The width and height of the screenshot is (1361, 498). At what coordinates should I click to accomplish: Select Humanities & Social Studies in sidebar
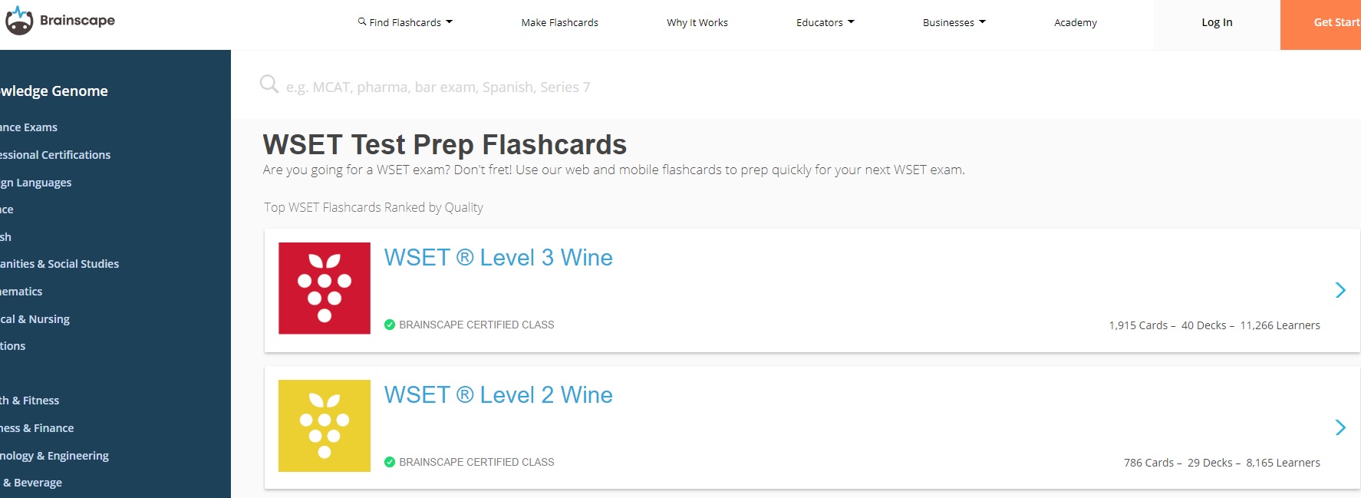(x=60, y=264)
